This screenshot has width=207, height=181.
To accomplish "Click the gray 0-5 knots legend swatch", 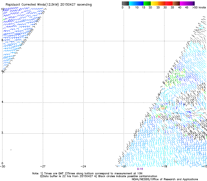I will coord(125,3).
